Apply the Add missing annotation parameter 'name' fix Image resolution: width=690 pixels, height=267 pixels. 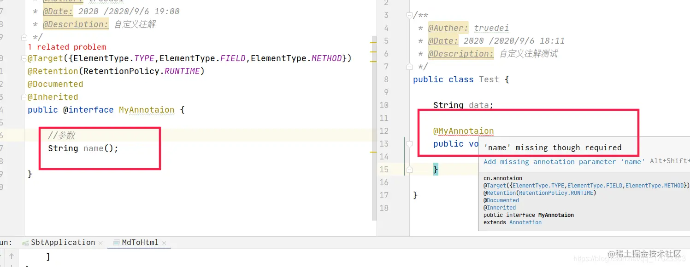pyautogui.click(x=565, y=162)
